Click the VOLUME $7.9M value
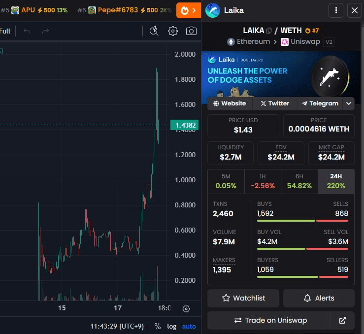The height and width of the screenshot is (334, 364). coord(224,242)
